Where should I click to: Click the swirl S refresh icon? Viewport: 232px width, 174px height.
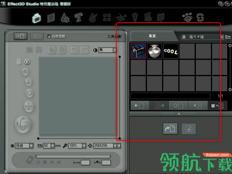[200, 18]
